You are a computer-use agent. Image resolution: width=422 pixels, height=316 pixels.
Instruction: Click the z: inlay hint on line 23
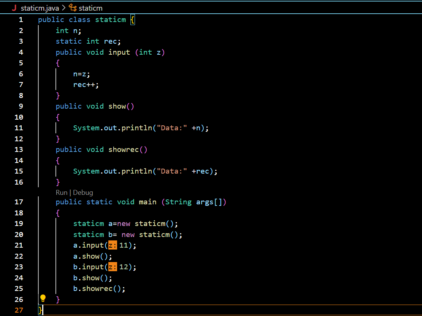[x=113, y=267]
